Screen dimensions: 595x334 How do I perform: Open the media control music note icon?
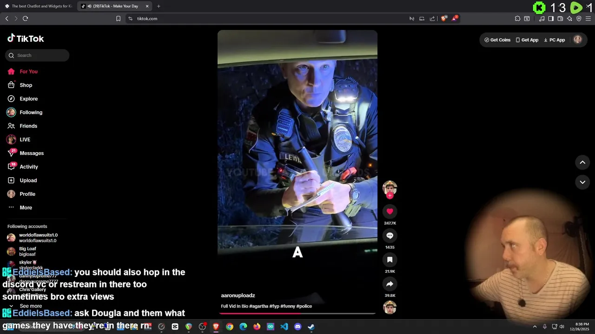click(542, 19)
